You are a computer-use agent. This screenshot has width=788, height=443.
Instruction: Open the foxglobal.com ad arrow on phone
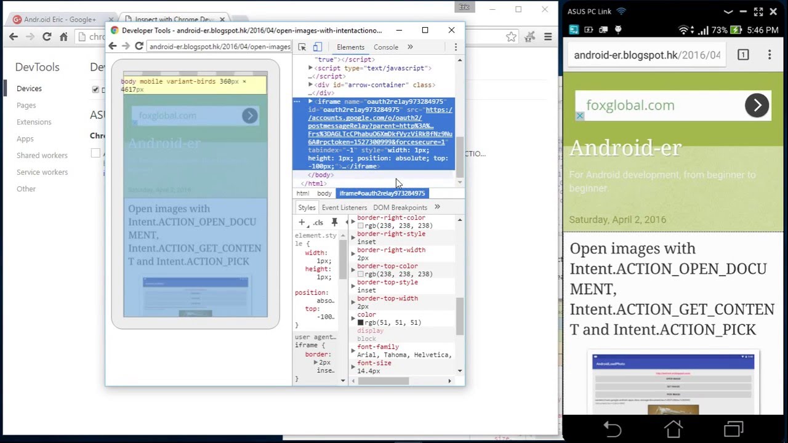pos(757,105)
